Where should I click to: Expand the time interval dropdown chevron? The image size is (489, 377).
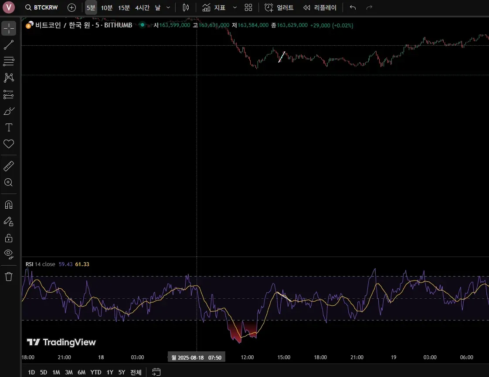[x=168, y=7]
